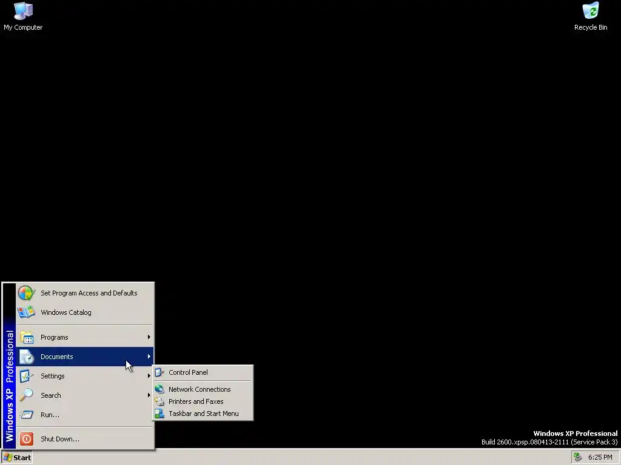Select Set Program Access and Defaults
The image size is (621, 465).
(x=84, y=293)
